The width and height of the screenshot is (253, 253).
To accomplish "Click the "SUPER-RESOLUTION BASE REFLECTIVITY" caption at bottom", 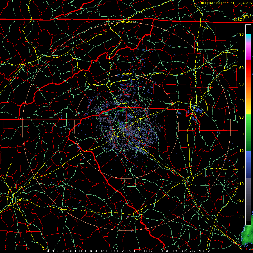I will point(89,251).
